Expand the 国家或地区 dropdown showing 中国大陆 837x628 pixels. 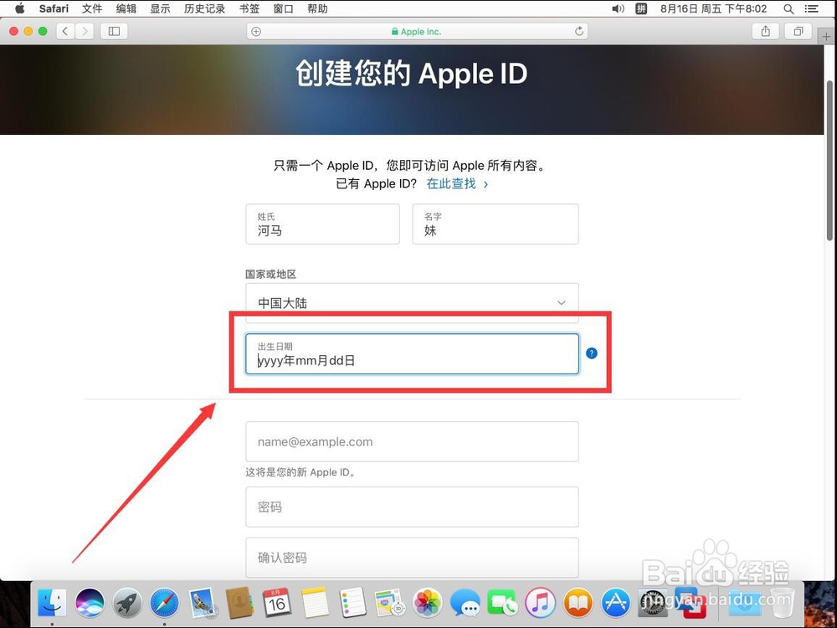pyautogui.click(x=412, y=303)
